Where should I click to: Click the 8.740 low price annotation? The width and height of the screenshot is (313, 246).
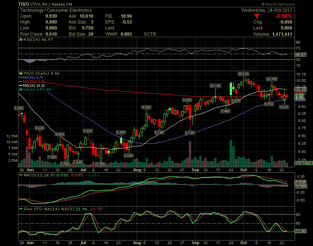(159, 132)
